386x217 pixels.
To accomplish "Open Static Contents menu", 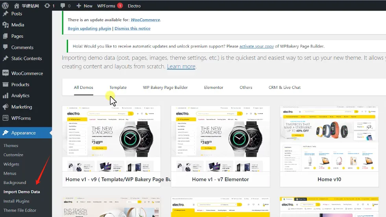I will [26, 58].
